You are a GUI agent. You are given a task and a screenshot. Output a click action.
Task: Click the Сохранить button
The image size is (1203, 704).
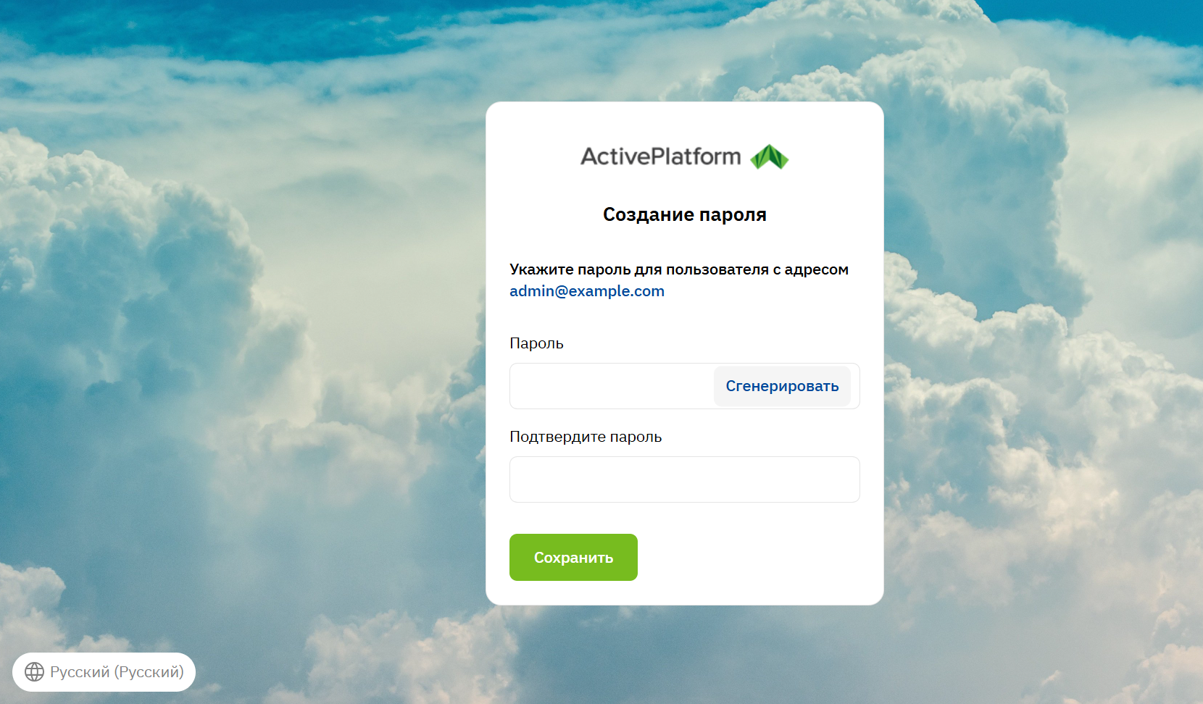click(x=573, y=557)
